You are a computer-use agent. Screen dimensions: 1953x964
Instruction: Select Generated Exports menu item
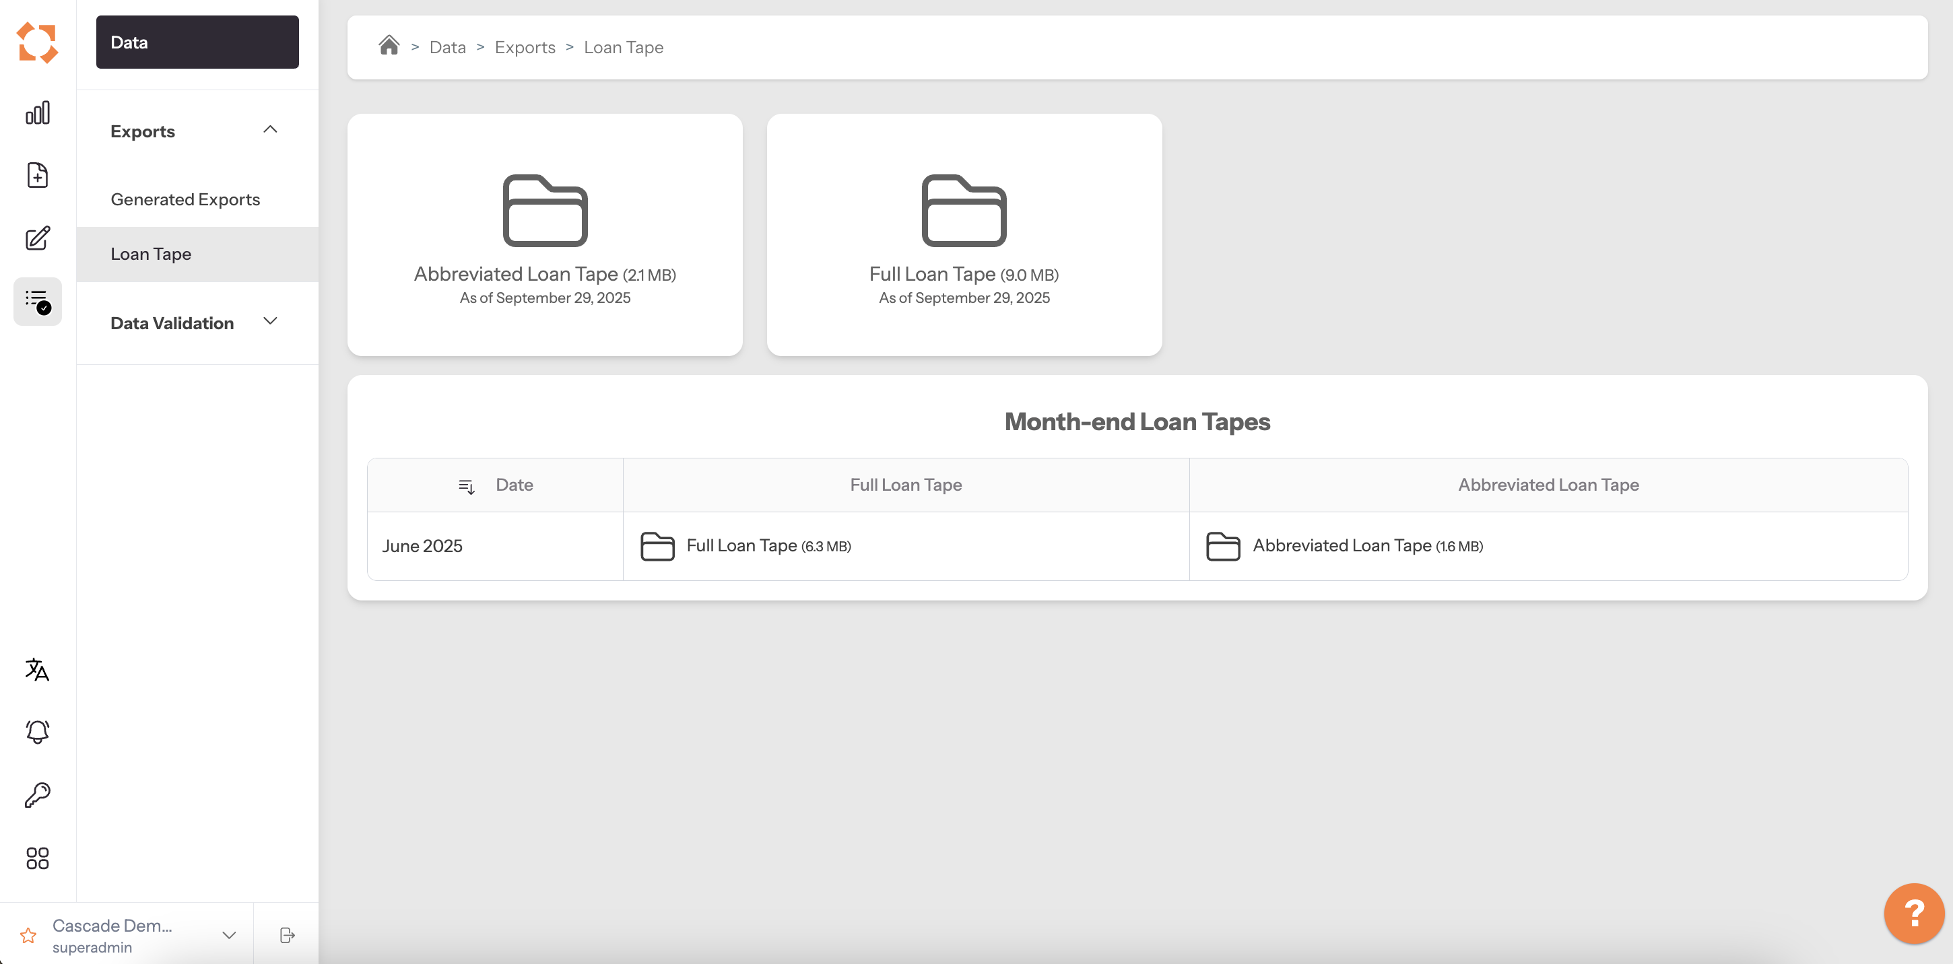tap(185, 199)
